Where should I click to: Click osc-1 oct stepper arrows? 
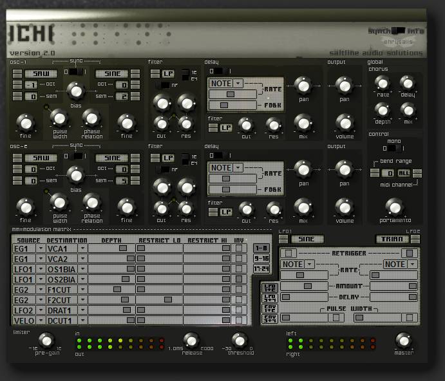17,84
